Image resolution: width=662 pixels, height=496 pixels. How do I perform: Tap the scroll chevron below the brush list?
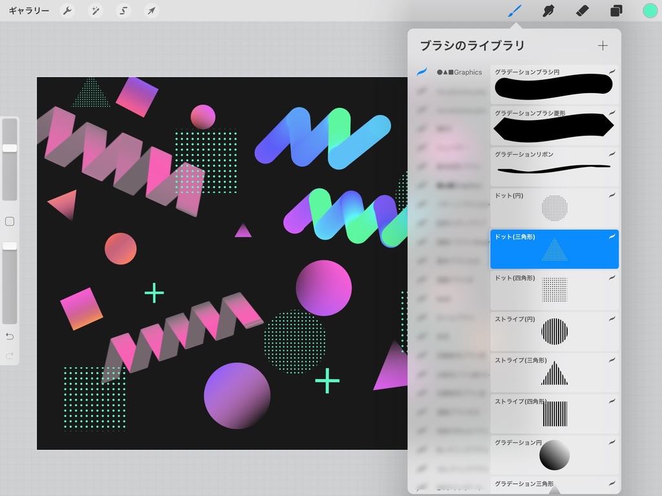click(555, 491)
